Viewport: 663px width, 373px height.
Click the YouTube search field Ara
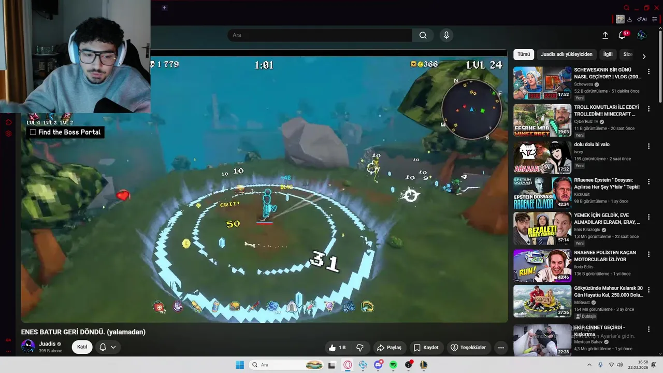pyautogui.click(x=320, y=35)
